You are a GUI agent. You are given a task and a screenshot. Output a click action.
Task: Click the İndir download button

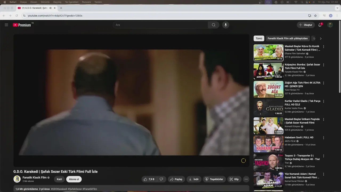coord(194,179)
